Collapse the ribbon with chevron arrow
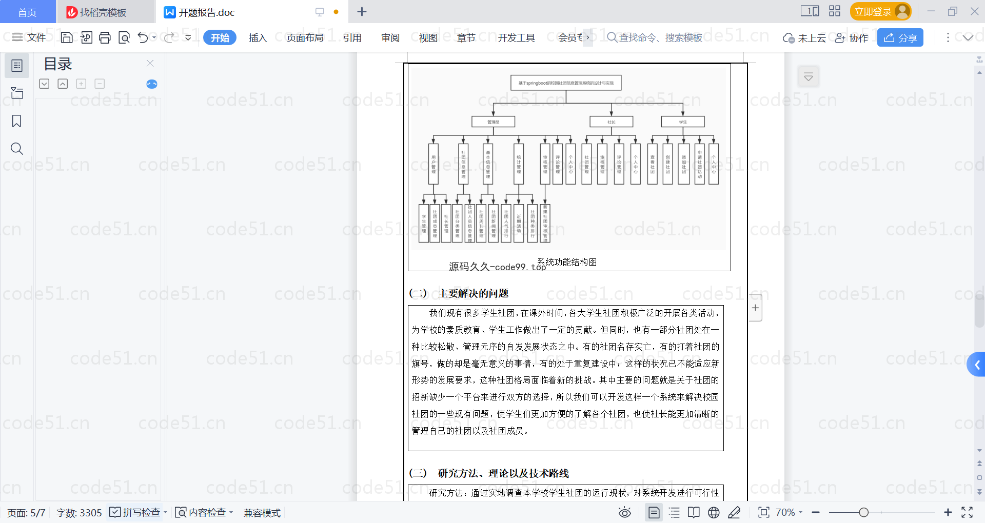The width and height of the screenshot is (985, 523). [x=968, y=37]
